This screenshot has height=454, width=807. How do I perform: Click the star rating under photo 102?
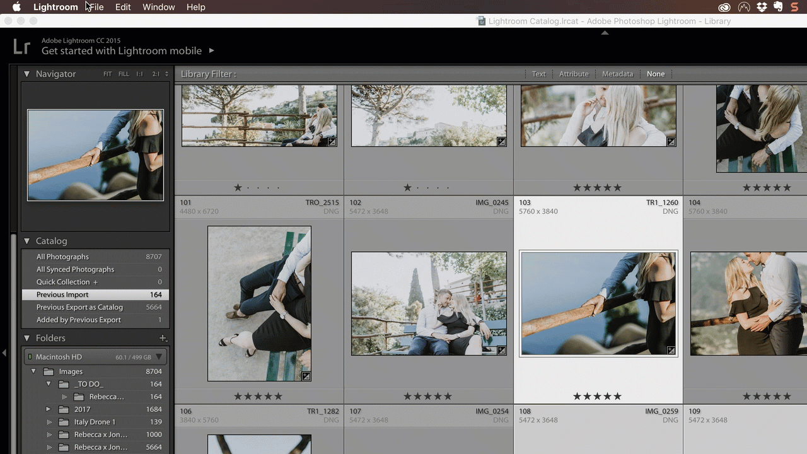click(428, 397)
